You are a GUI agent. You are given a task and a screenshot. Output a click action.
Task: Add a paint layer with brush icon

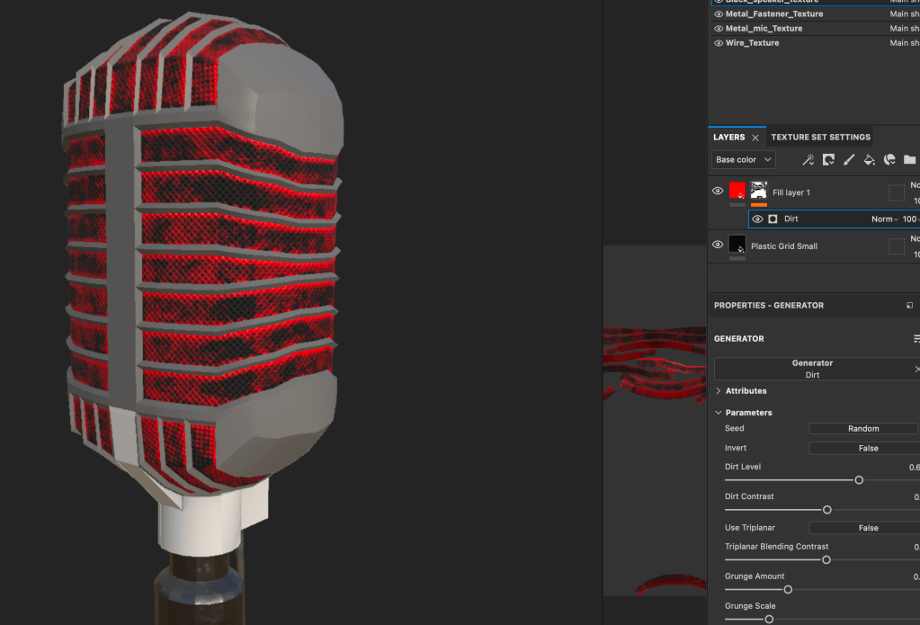point(849,160)
